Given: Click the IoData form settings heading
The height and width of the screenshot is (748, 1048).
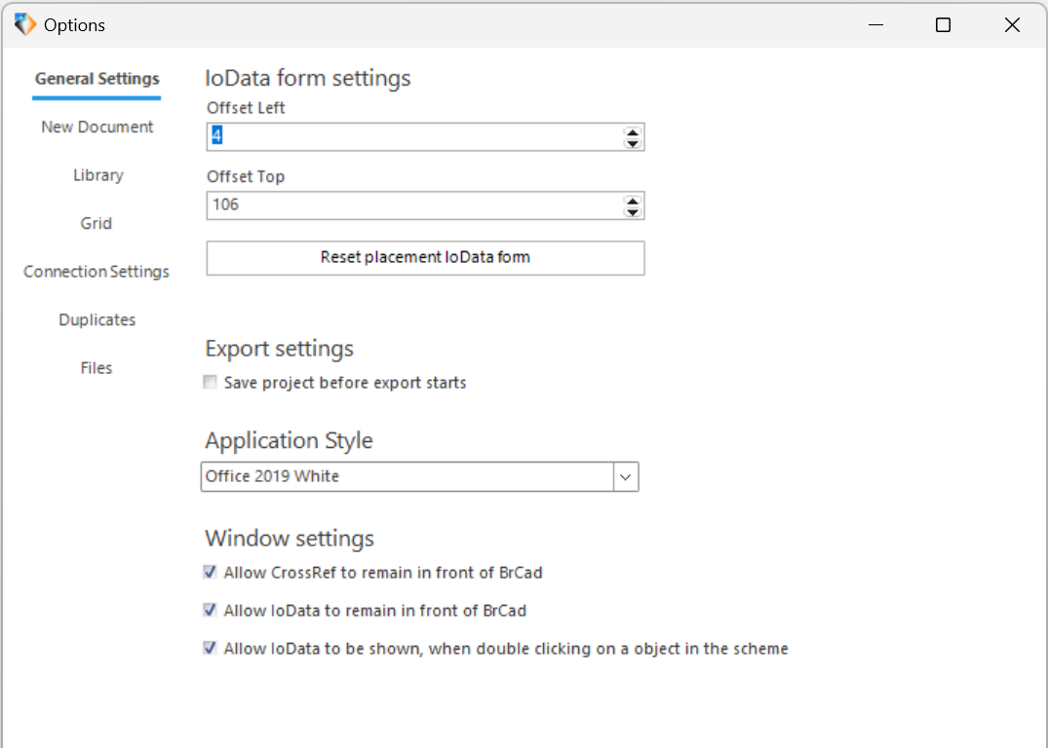Looking at the screenshot, I should (307, 78).
